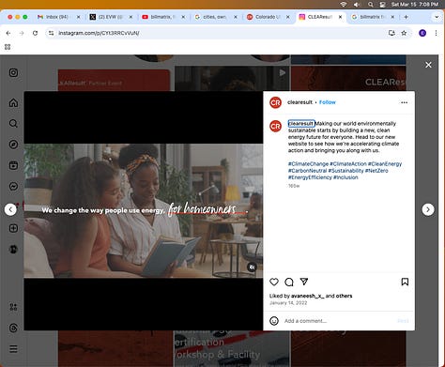The image size is (445, 367).
Task: Switch to the X EVW tab
Action: pos(111,17)
